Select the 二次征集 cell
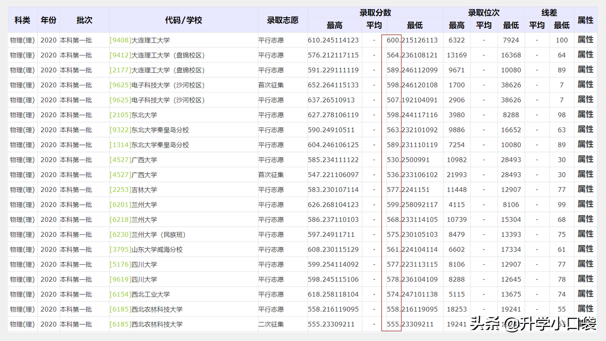This screenshot has height=341, width=606. 271,324
